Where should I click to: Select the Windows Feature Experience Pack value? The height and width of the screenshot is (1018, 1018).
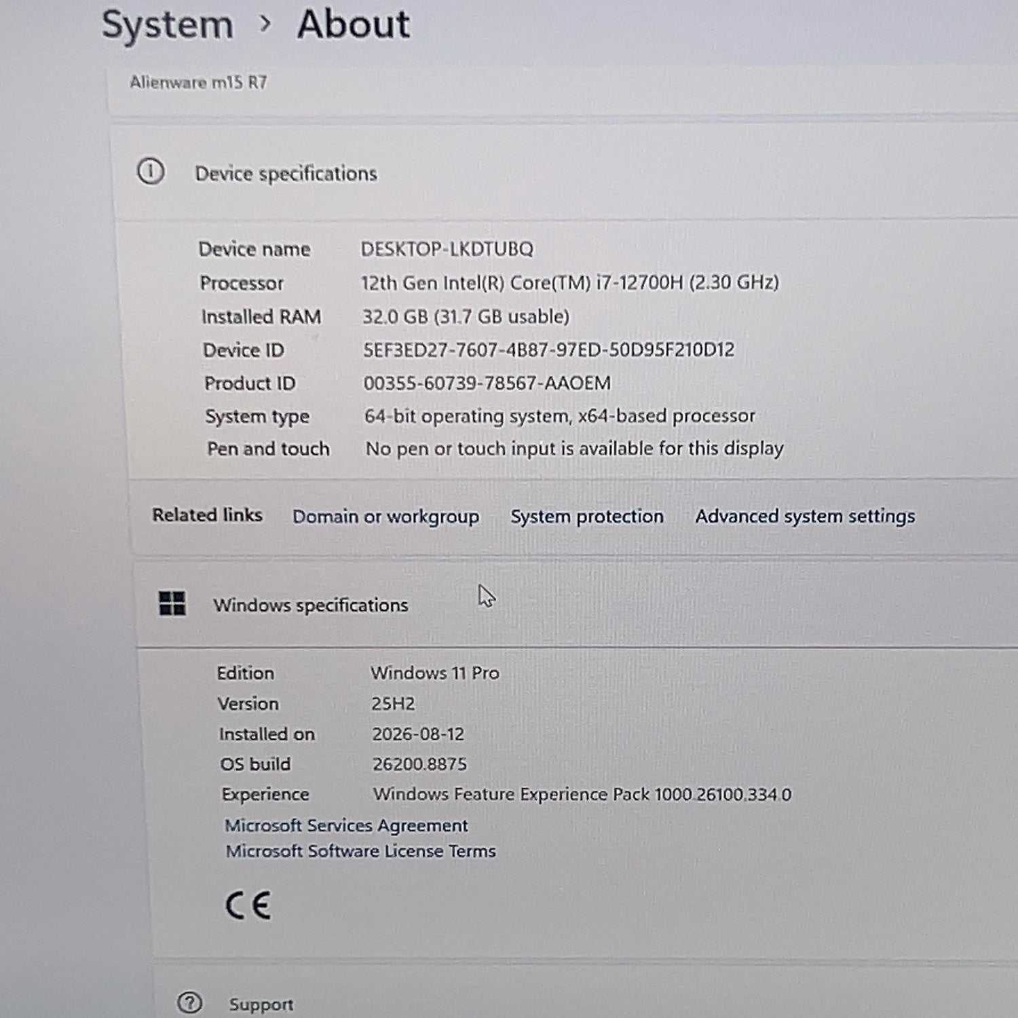582,794
